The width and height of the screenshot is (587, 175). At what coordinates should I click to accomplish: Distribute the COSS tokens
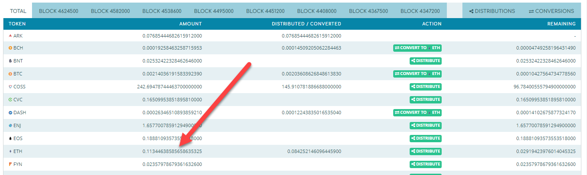(426, 87)
